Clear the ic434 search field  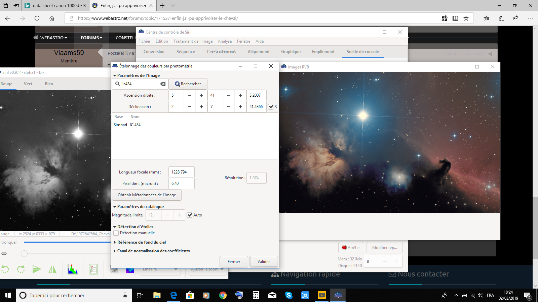tap(163, 84)
